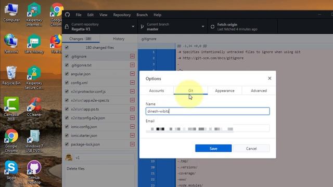Image resolution: width=333 pixels, height=187 pixels.
Task: Uncheck the .gitignore file checkbox
Action: click(x=67, y=56)
